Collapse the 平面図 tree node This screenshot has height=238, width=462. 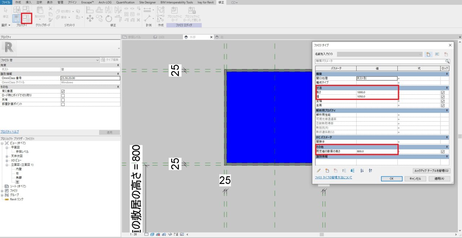coord(7,147)
